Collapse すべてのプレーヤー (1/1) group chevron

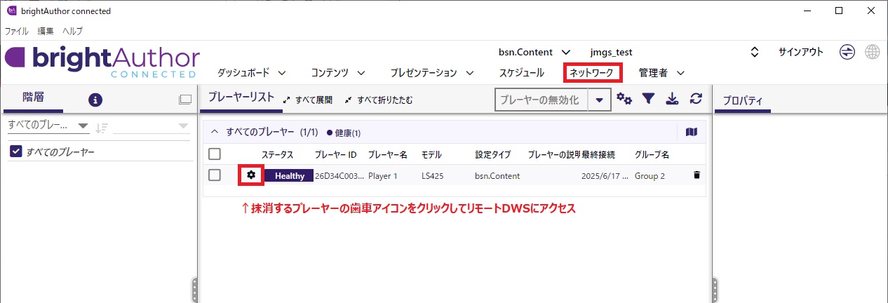click(x=215, y=132)
